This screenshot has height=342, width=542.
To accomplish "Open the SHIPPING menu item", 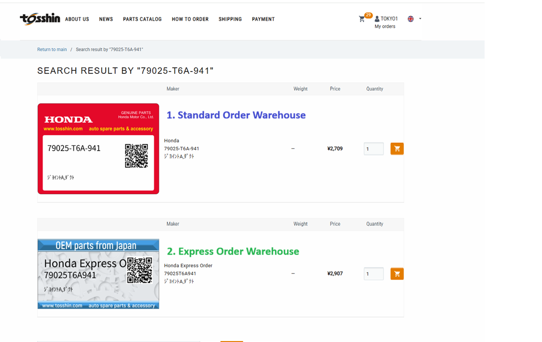I will [230, 19].
